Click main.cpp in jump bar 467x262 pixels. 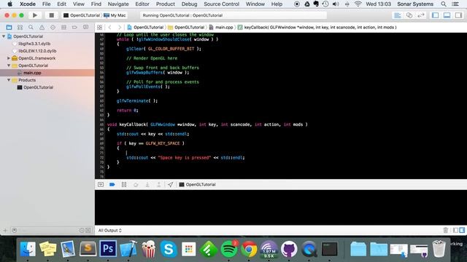pyautogui.click(x=221, y=28)
